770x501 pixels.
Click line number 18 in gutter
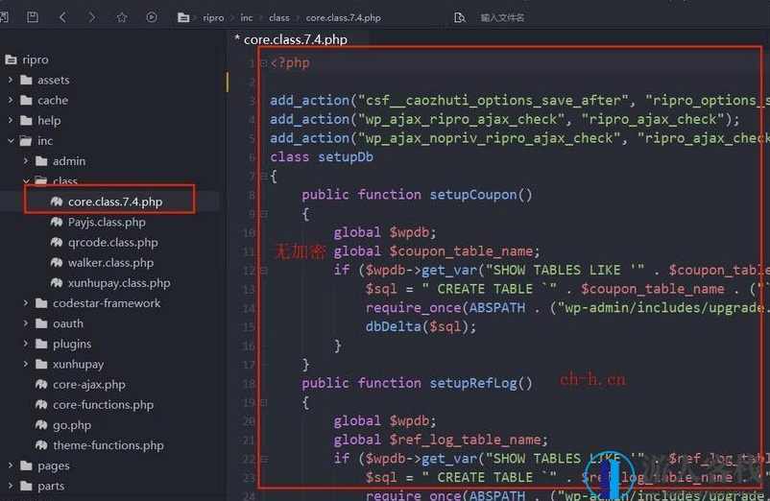pyautogui.click(x=250, y=383)
